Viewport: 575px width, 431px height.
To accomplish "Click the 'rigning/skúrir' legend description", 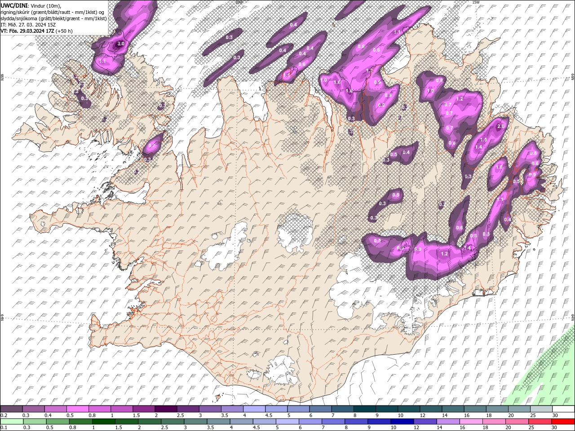I will [x=15, y=12].
